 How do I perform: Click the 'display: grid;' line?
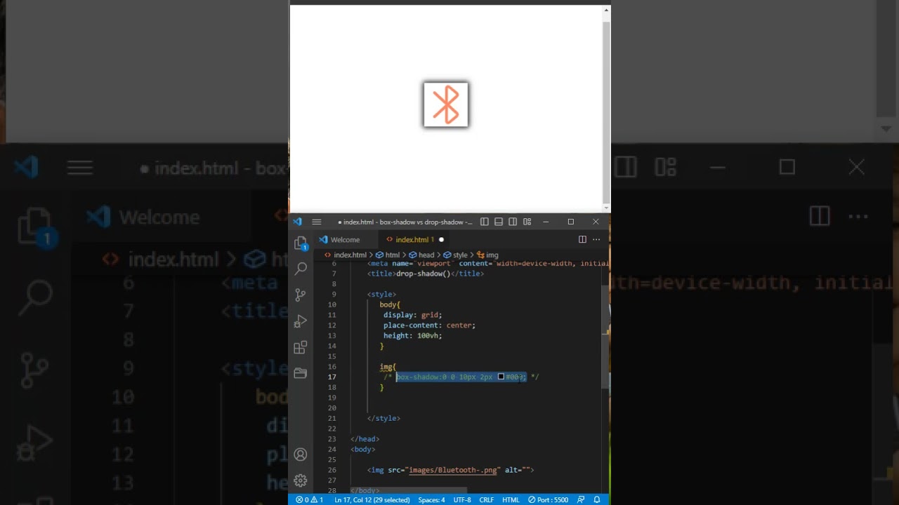(x=412, y=315)
